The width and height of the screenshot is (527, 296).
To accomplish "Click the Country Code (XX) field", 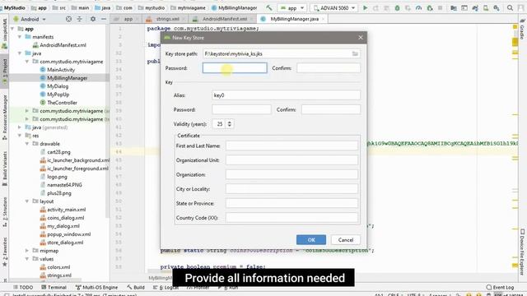I will pyautogui.click(x=291, y=218).
